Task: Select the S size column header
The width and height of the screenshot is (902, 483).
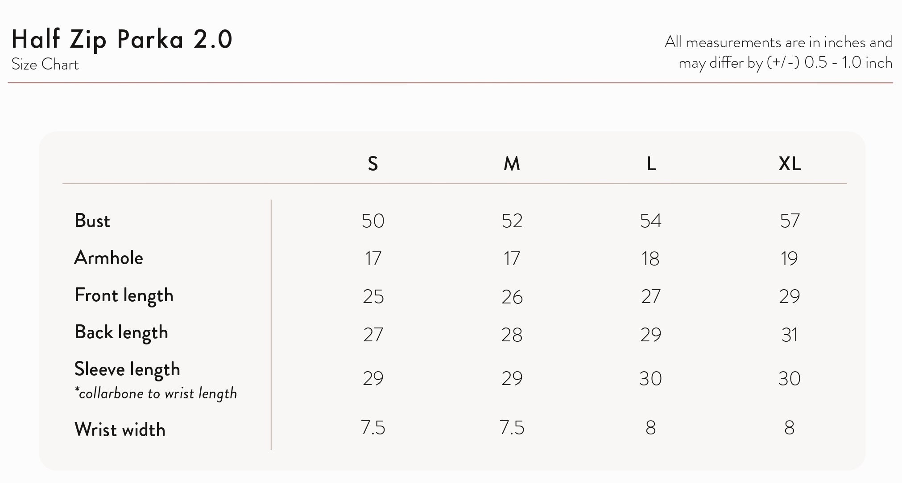Action: coord(373,164)
